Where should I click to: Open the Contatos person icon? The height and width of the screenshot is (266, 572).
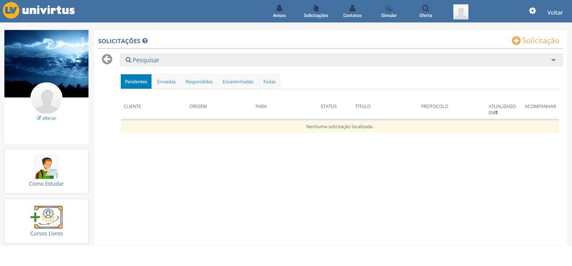coord(352,8)
